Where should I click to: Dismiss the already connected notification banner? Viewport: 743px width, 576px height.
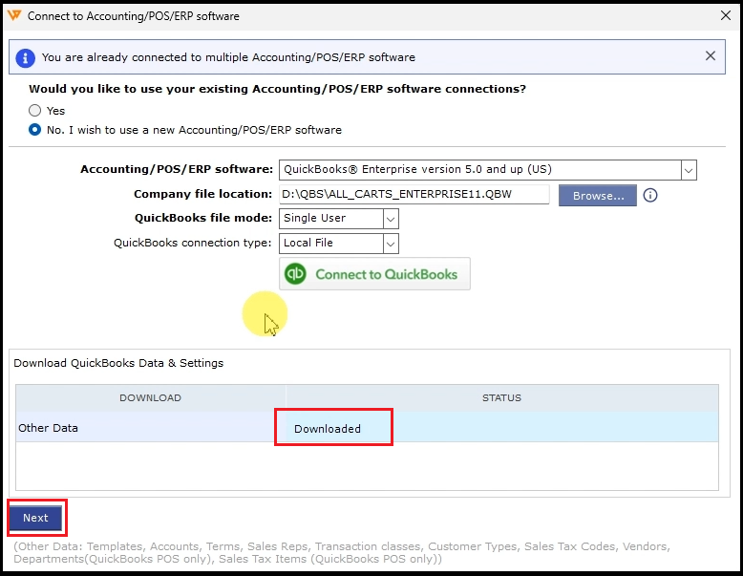click(711, 56)
